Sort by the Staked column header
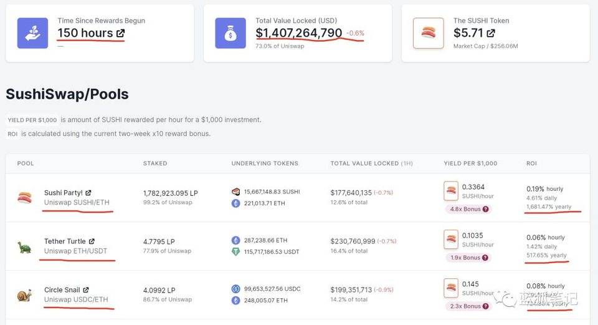 pos(155,163)
